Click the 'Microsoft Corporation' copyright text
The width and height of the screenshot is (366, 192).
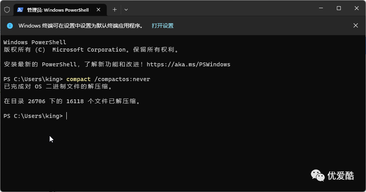tap(89, 50)
